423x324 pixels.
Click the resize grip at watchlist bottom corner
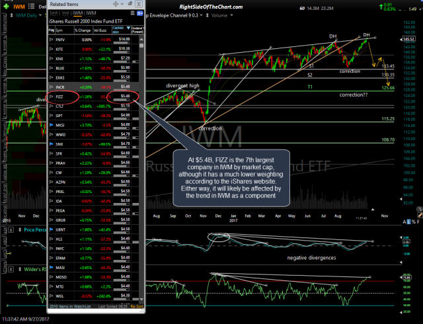(142, 311)
